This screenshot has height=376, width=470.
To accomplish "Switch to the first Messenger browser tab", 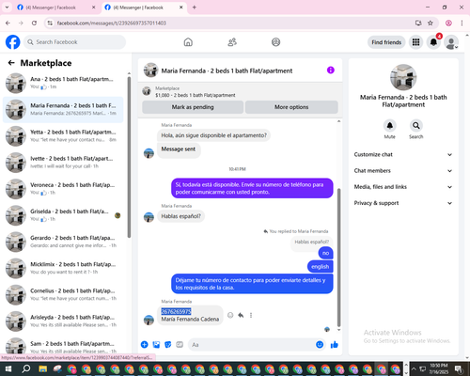I will pyautogui.click(x=56, y=8).
